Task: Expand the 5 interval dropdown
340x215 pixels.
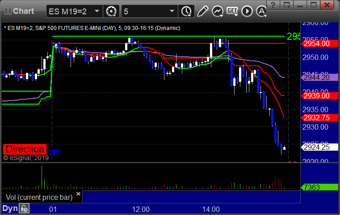Action: pos(172,11)
